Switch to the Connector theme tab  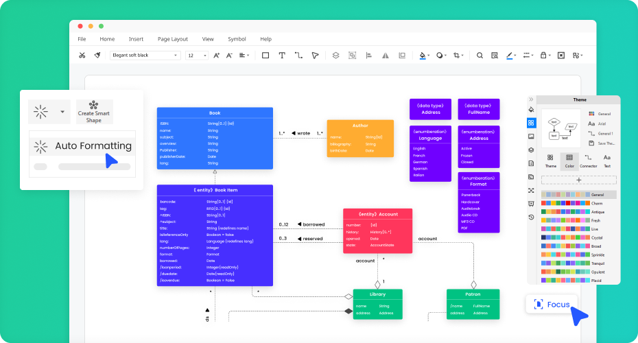(x=588, y=161)
